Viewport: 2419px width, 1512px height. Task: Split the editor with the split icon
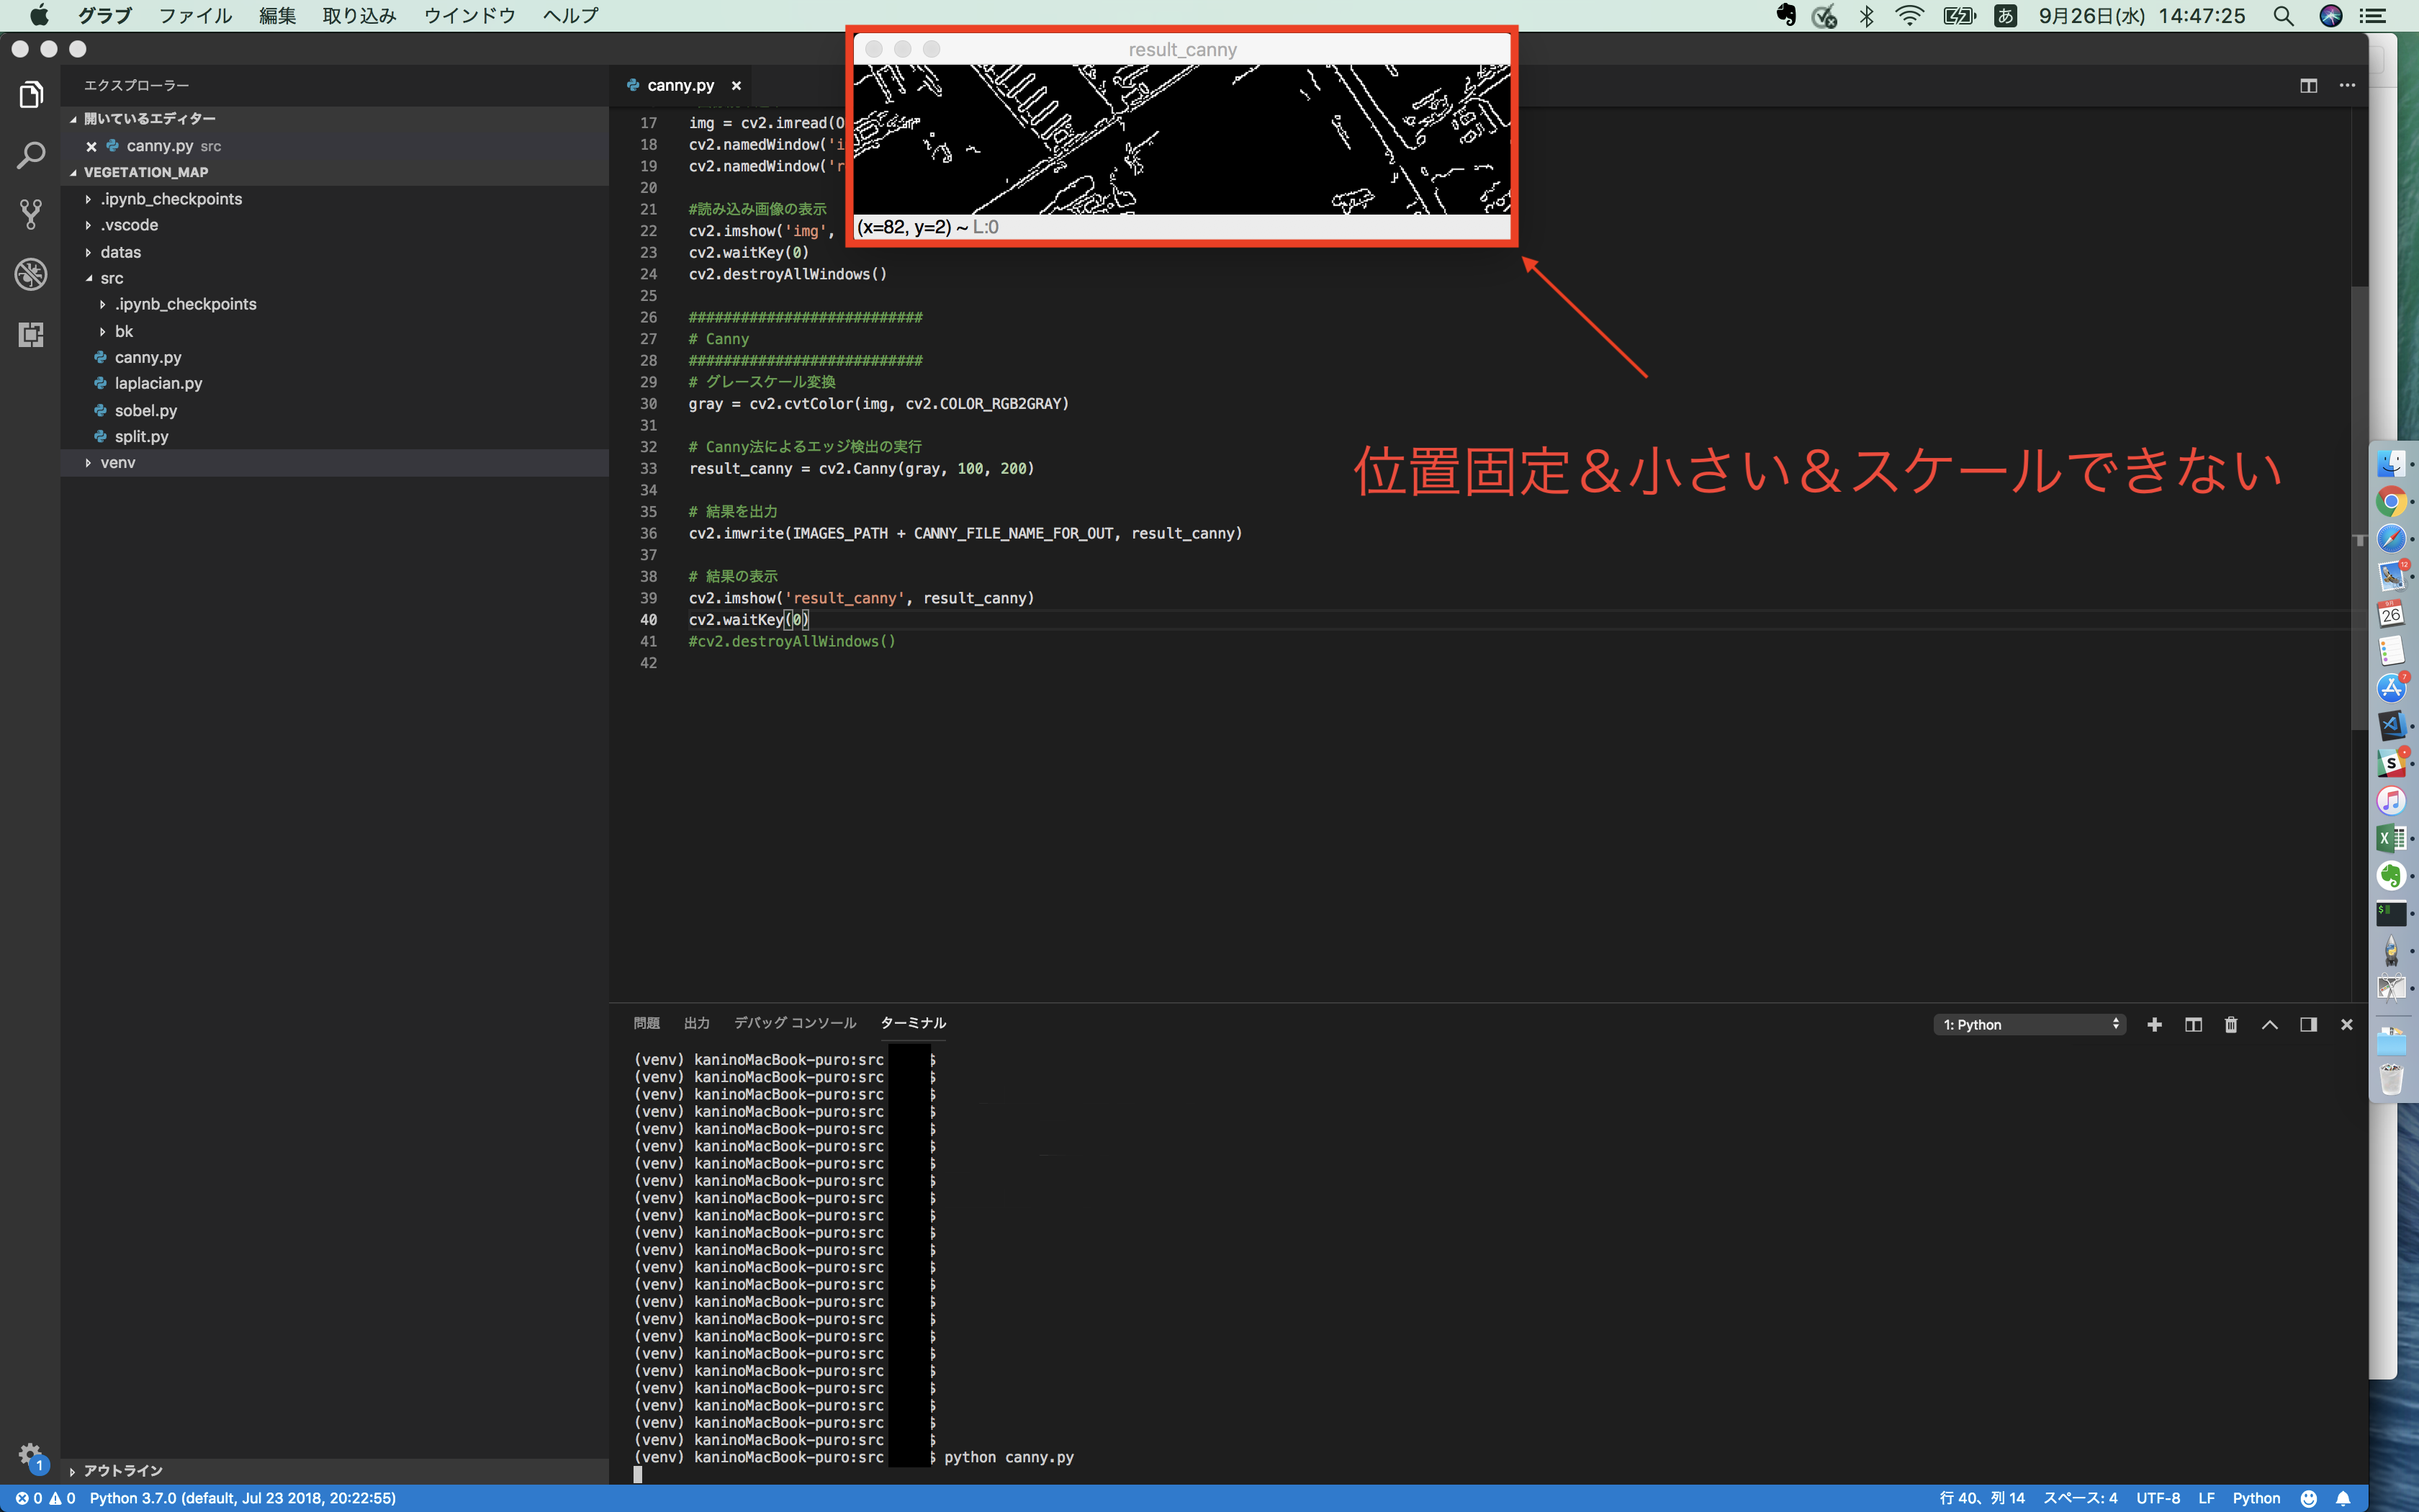tap(2308, 86)
